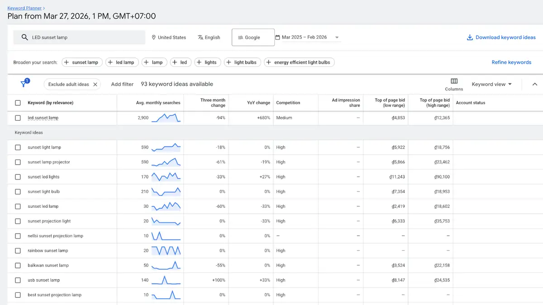The image size is (543, 305).
Task: Click the filter funnel icon with badge
Action: pos(24,84)
